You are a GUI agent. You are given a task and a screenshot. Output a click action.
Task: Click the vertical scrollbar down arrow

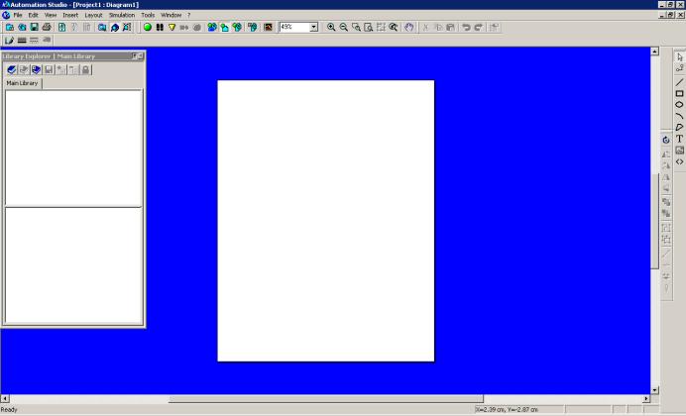click(654, 390)
